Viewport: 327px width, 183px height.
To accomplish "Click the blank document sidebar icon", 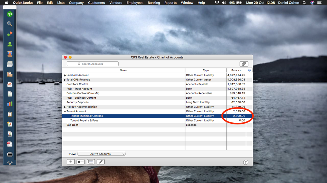I will pos(9,94).
